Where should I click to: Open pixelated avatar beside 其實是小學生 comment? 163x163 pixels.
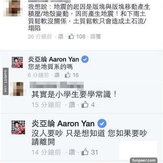tap(17, 89)
